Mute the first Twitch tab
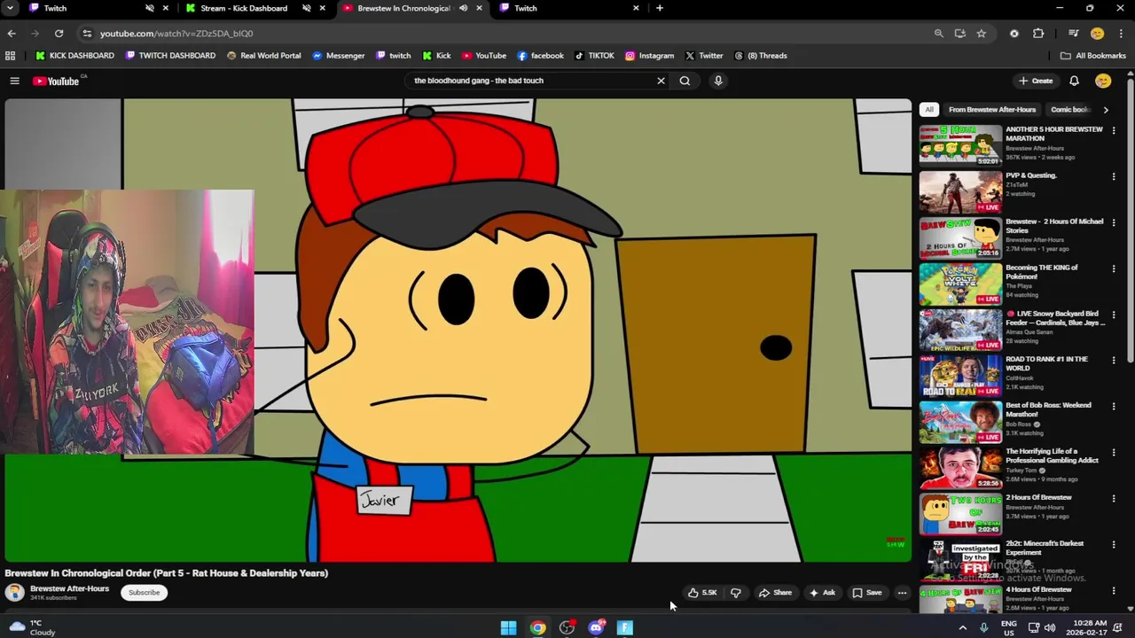The image size is (1135, 638). pos(149,8)
